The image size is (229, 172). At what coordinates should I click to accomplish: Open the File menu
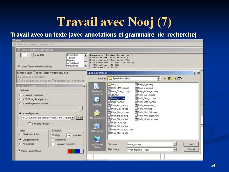[14, 45]
